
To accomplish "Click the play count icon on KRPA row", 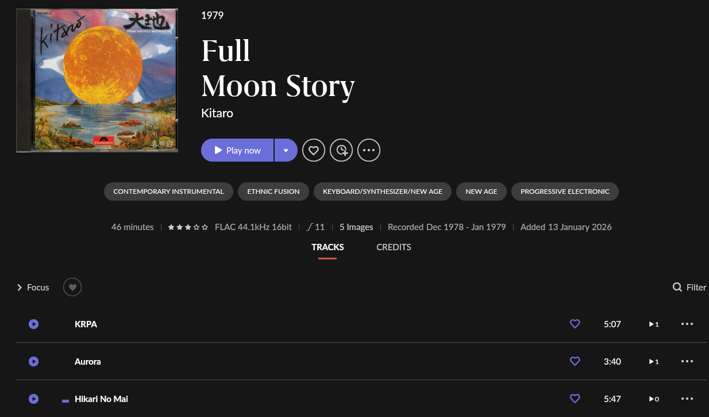I will click(654, 324).
